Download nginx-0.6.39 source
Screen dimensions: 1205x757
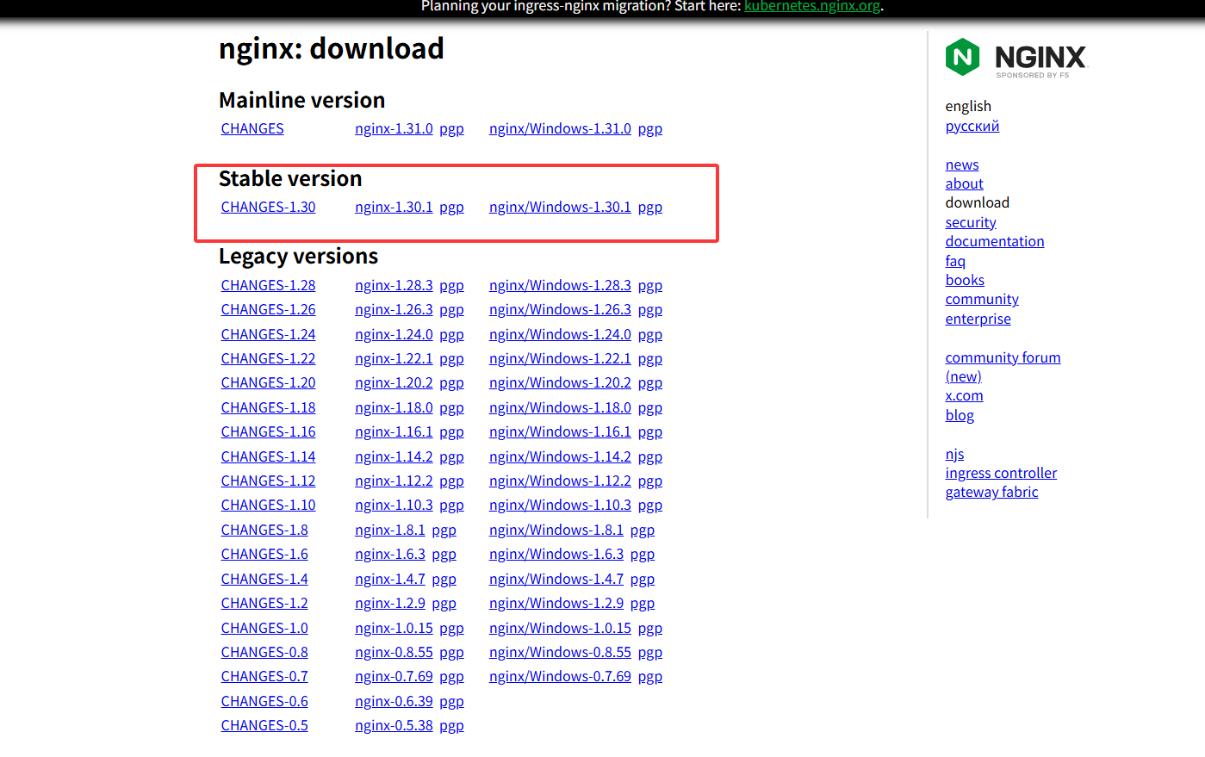click(x=394, y=701)
